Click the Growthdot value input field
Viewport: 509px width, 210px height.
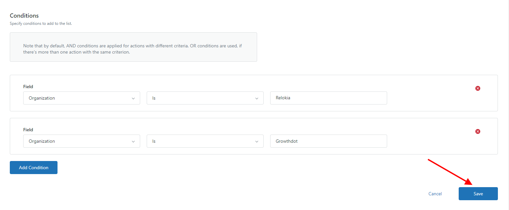click(x=329, y=141)
